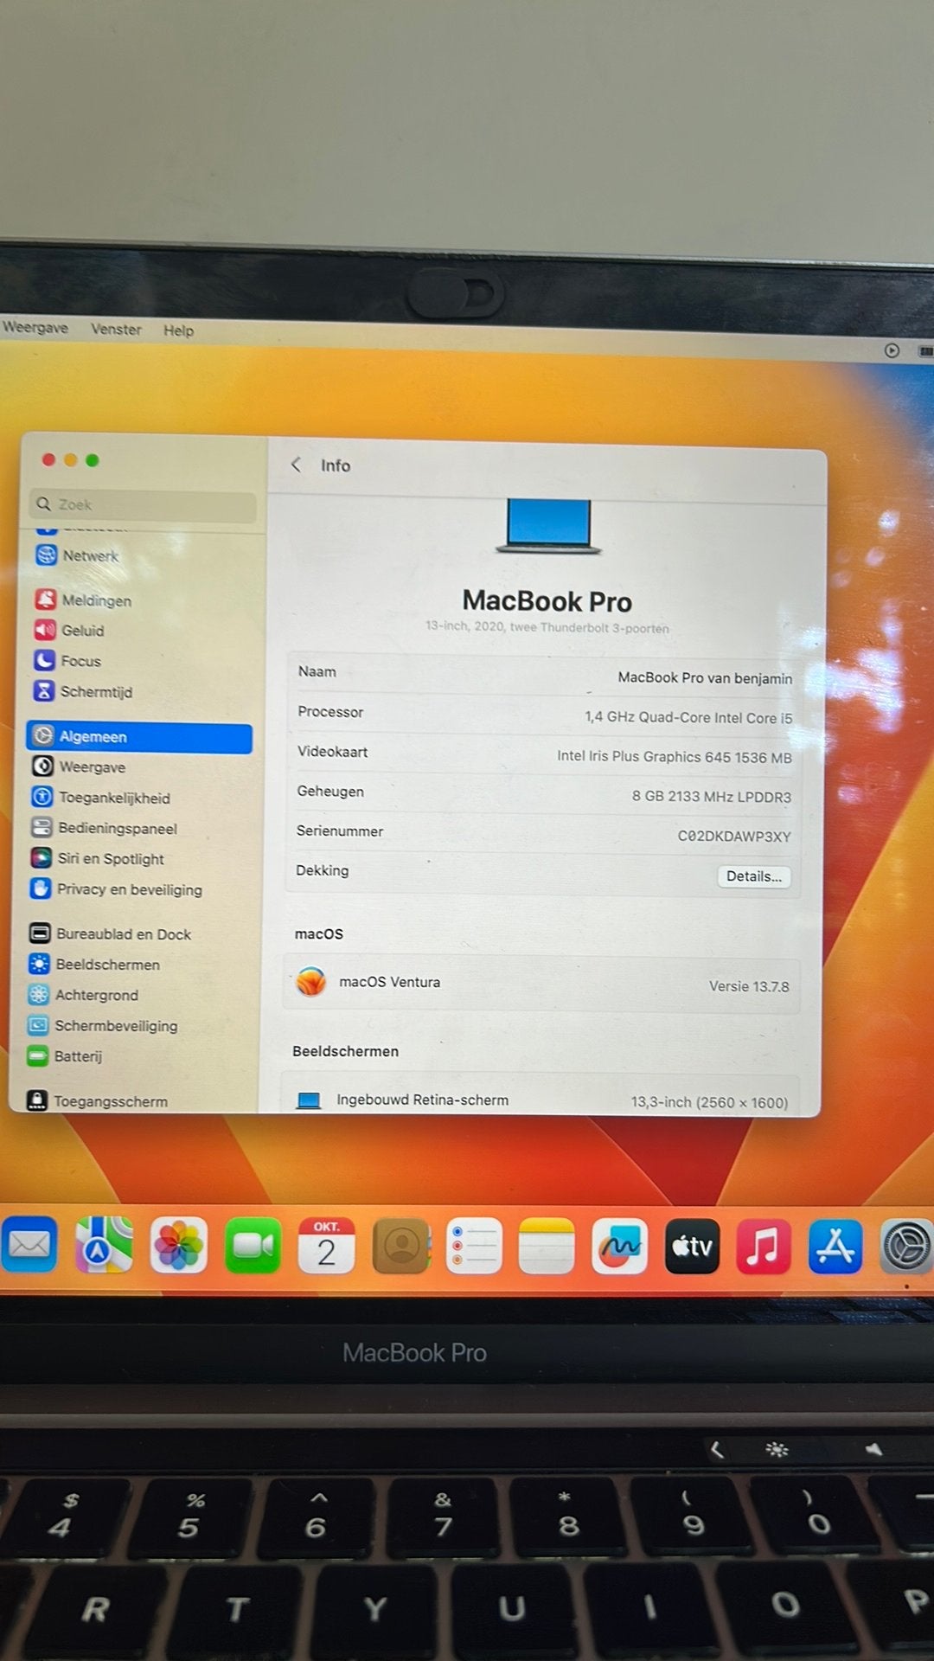
Task: Open Reminders from the Dock
Action: pyautogui.click(x=474, y=1246)
